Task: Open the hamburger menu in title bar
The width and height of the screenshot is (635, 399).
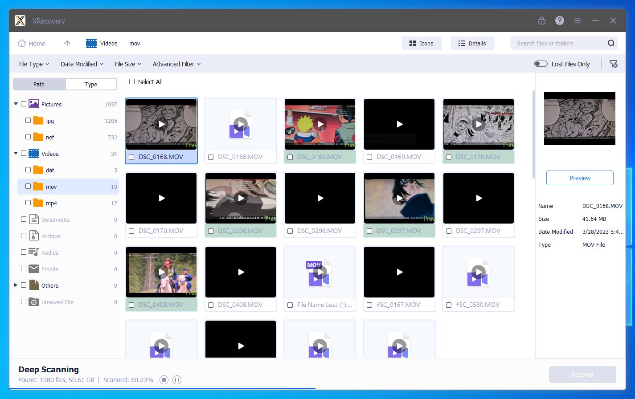Action: pyautogui.click(x=578, y=20)
